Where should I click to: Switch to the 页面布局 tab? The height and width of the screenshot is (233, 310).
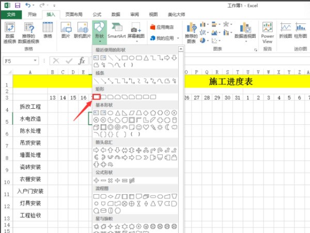click(73, 14)
